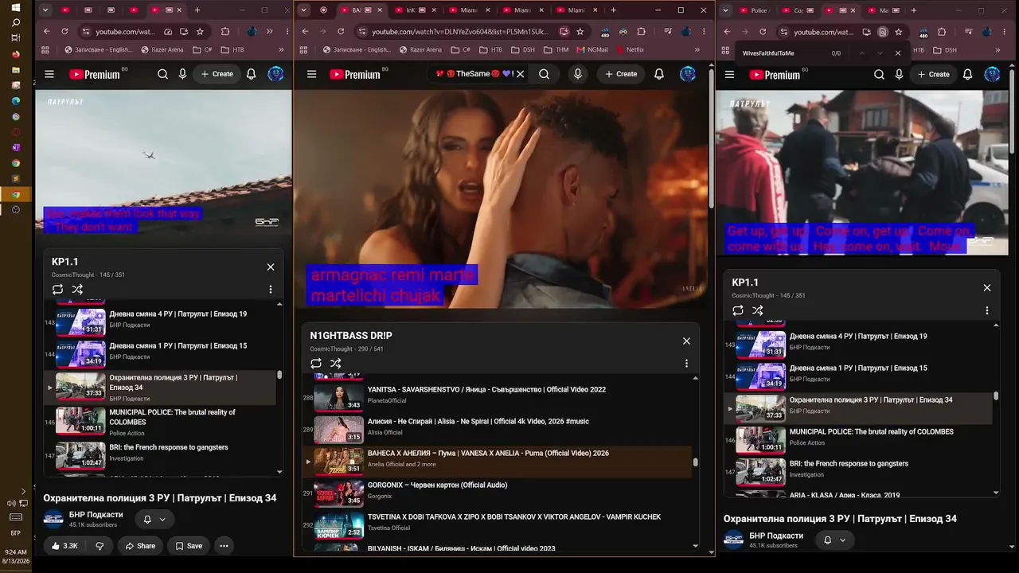This screenshot has height=573, width=1019.
Task: Play YANITSA - SAVARSHENSTVO thumbnail
Action: pos(338,398)
